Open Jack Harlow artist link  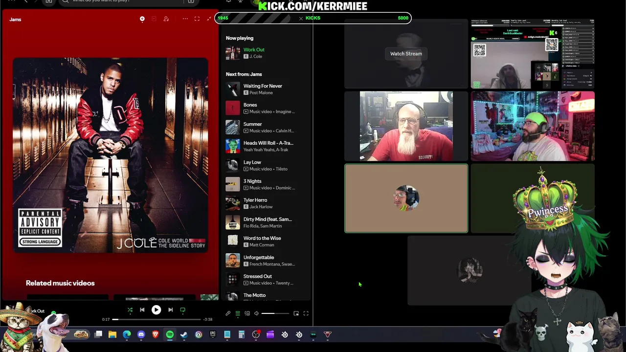[261, 207]
